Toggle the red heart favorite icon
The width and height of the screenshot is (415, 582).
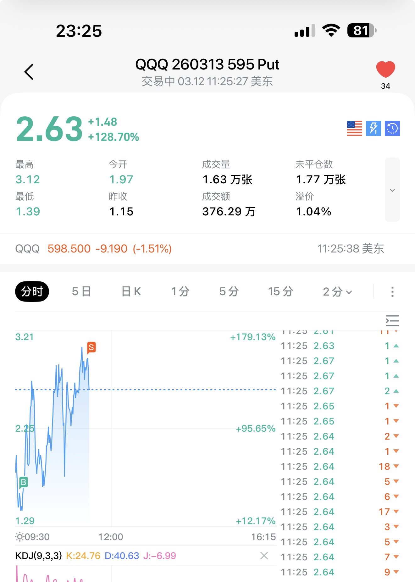(385, 69)
